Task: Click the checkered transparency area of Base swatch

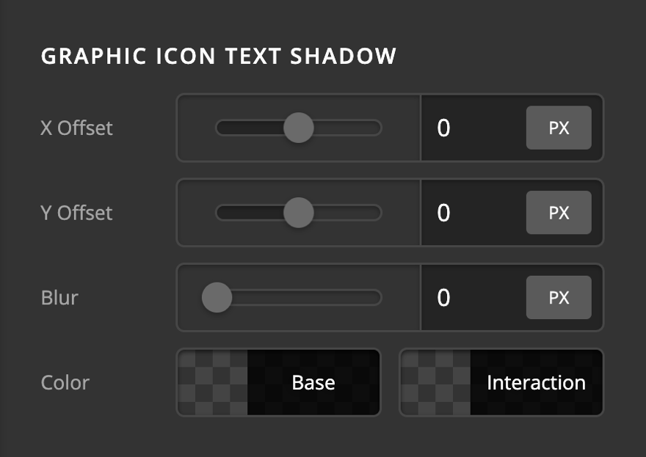Action: (x=213, y=382)
